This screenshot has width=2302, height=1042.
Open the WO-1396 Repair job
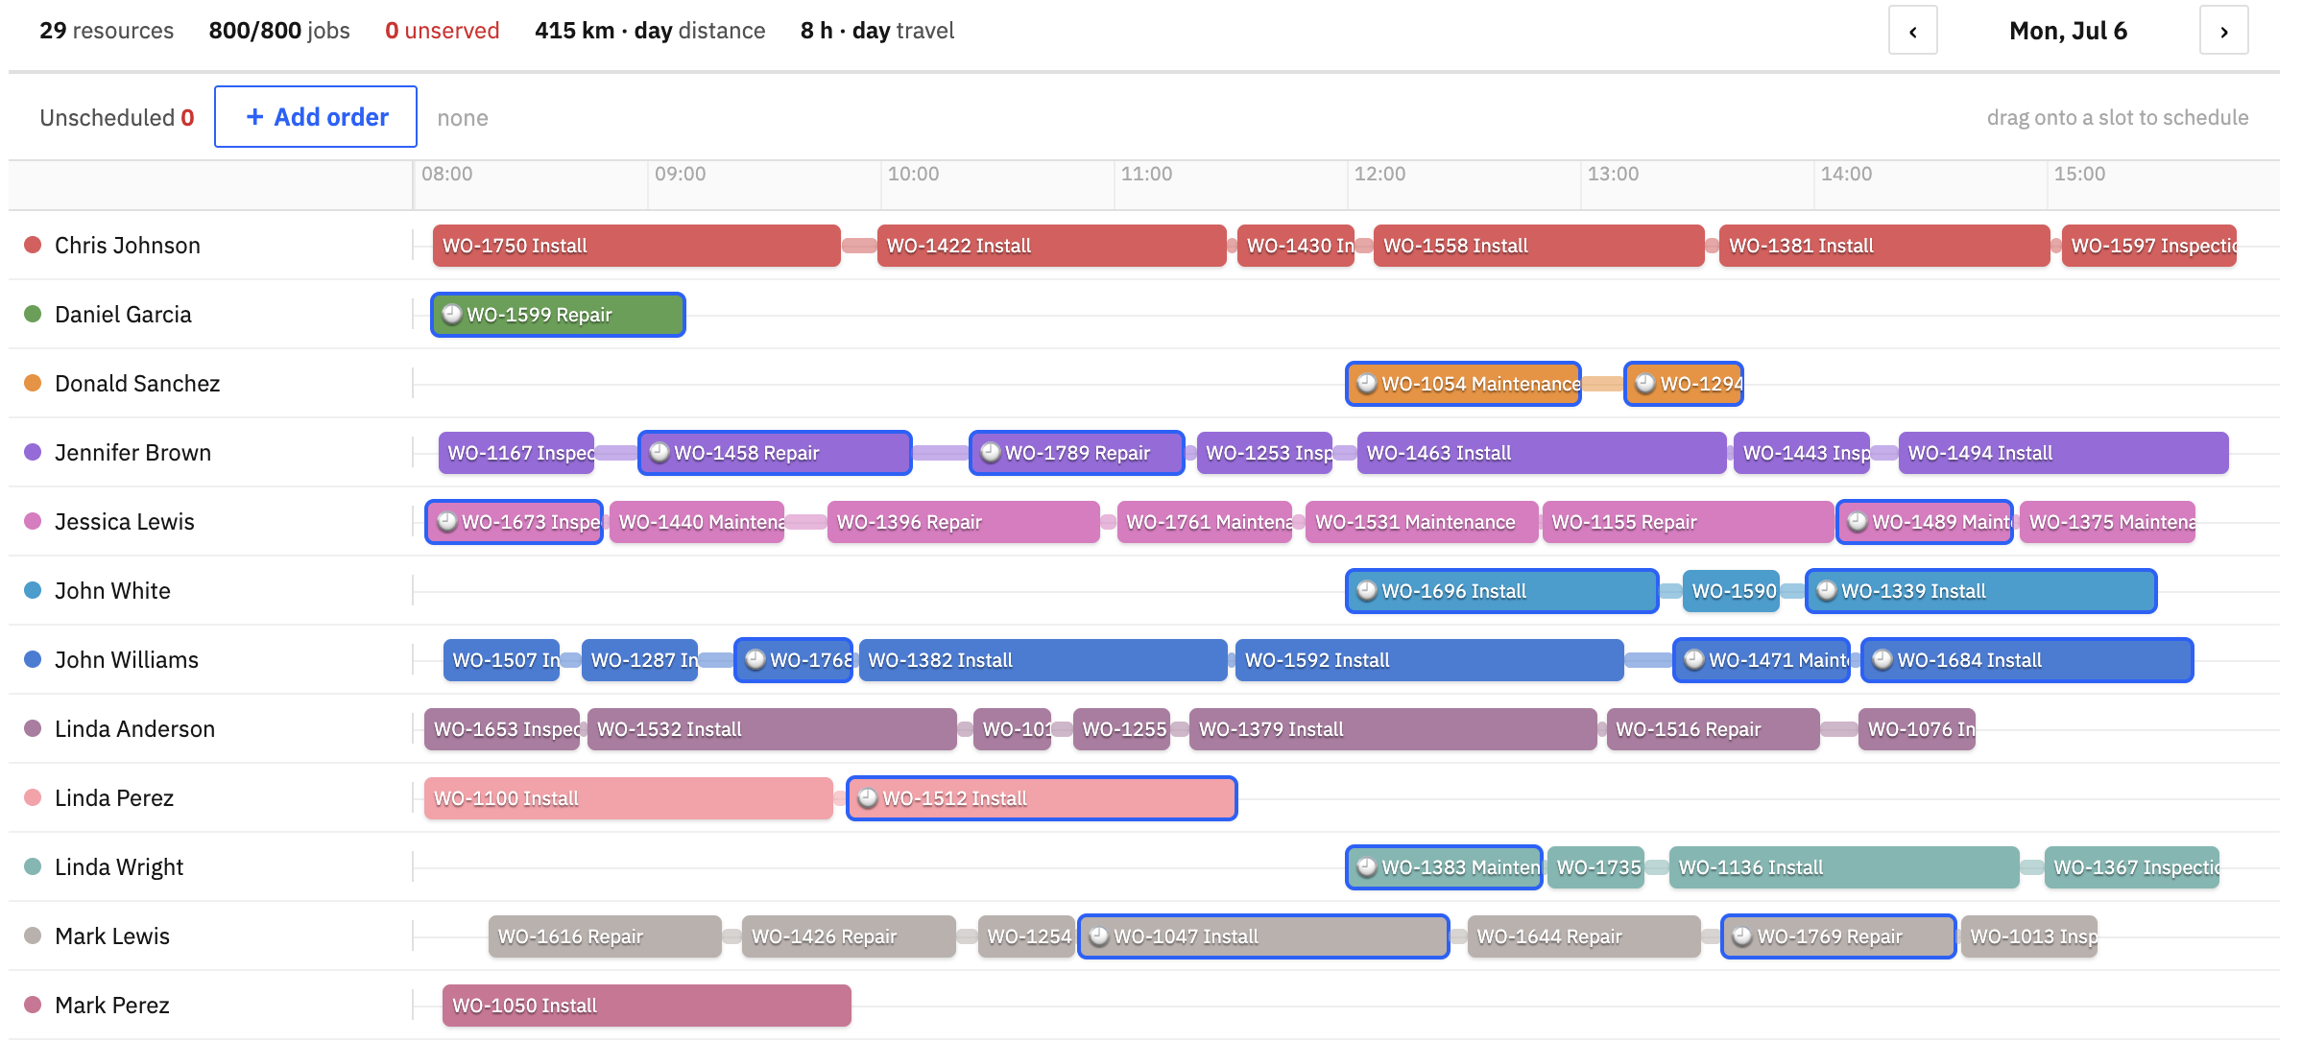pyautogui.click(x=964, y=522)
